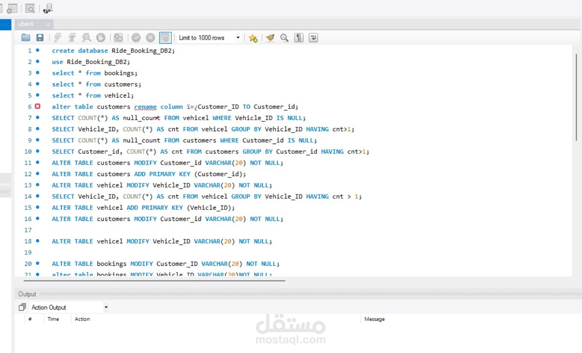582x353 pixels.
Task: Open the Limit to 1000 rows dropdown
Action: 209,38
